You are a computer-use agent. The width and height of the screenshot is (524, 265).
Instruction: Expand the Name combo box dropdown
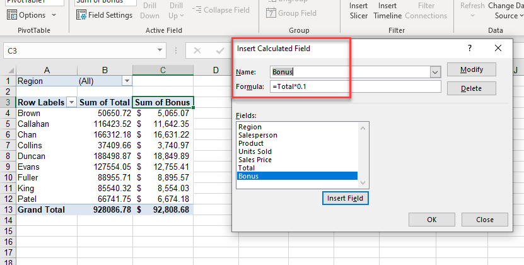coord(434,72)
